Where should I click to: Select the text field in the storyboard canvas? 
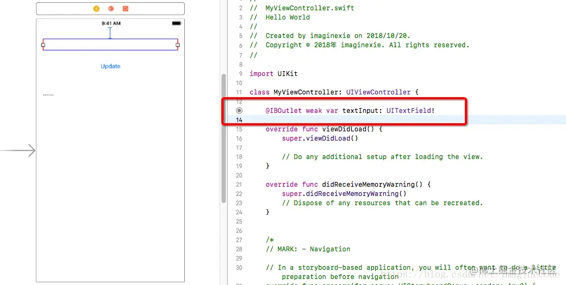pos(110,45)
